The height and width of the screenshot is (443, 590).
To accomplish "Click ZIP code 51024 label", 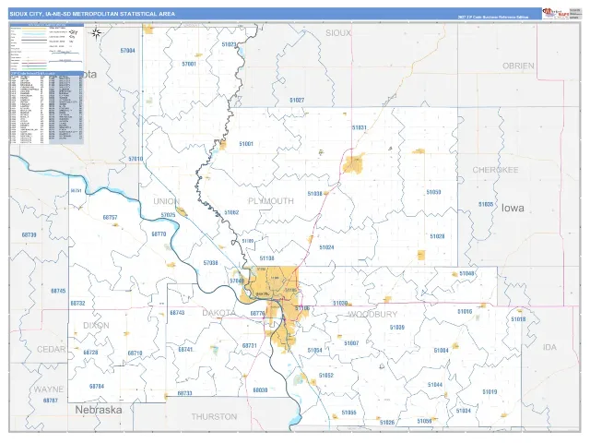I will pyautogui.click(x=326, y=247).
